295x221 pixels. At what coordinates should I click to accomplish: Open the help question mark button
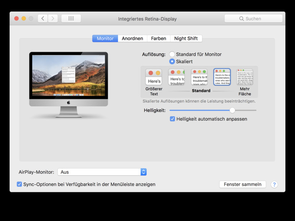click(274, 184)
